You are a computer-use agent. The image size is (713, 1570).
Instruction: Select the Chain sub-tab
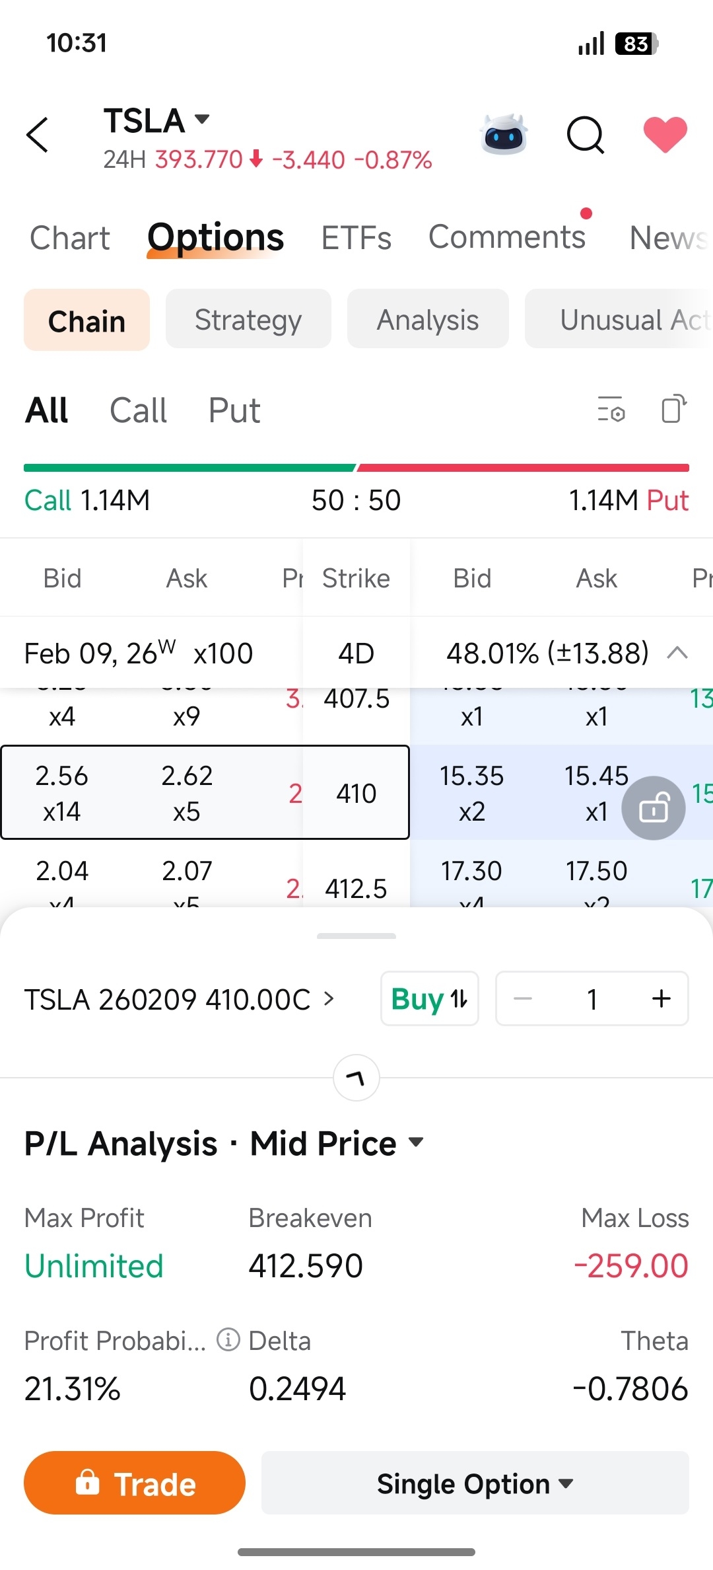click(x=86, y=320)
